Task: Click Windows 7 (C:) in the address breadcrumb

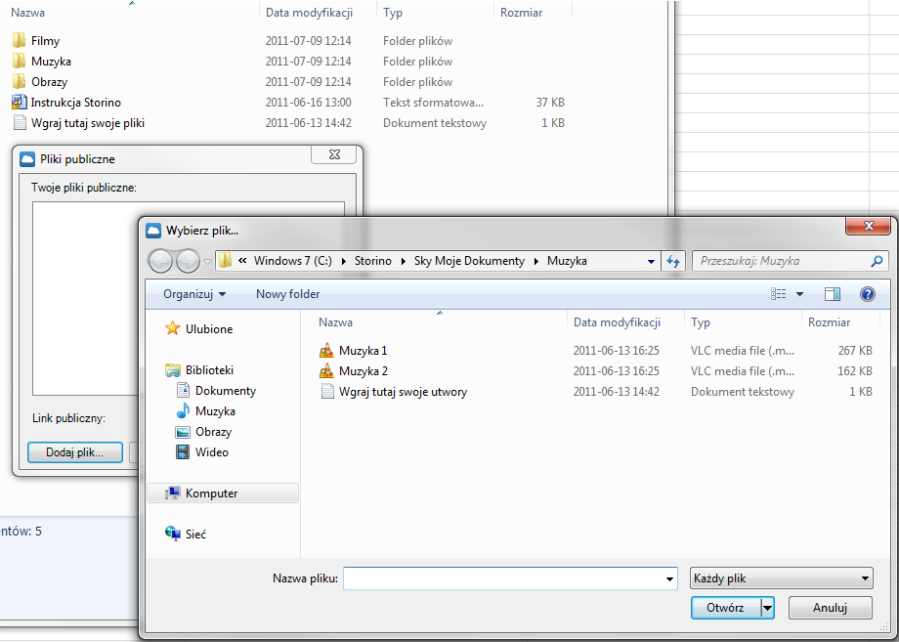Action: (293, 261)
